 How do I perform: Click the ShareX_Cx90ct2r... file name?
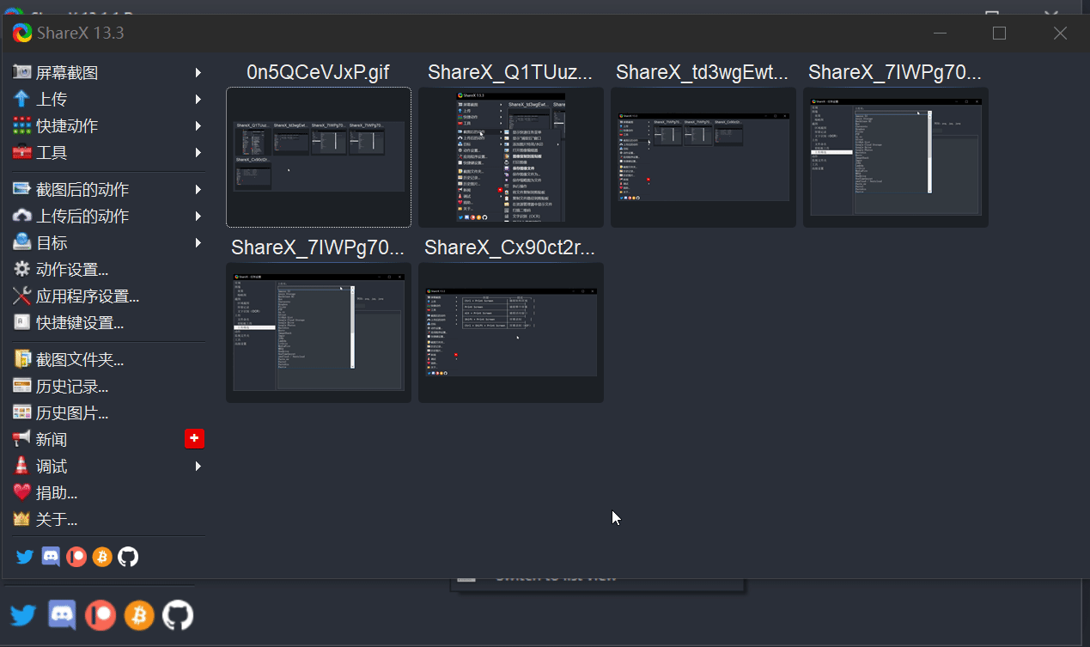(510, 248)
